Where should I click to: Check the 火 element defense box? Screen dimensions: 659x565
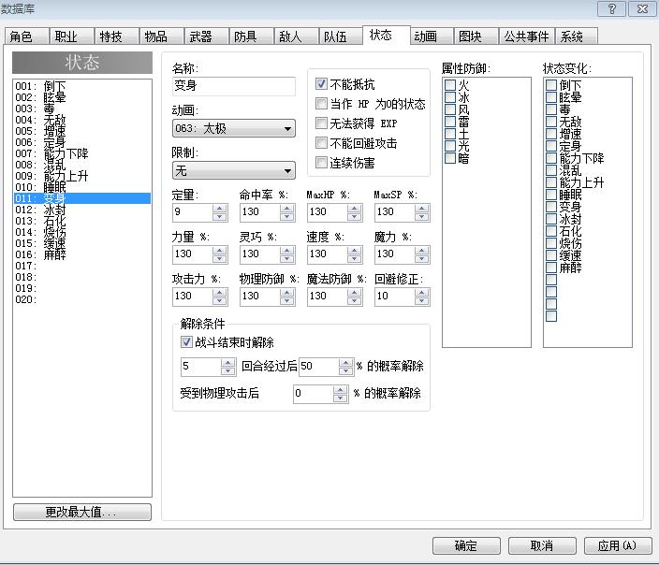click(450, 85)
